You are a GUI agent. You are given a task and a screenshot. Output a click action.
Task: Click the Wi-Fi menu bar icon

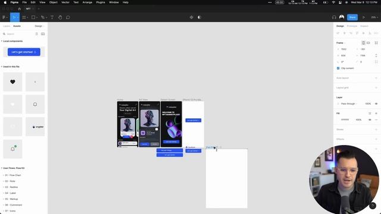(333, 2)
